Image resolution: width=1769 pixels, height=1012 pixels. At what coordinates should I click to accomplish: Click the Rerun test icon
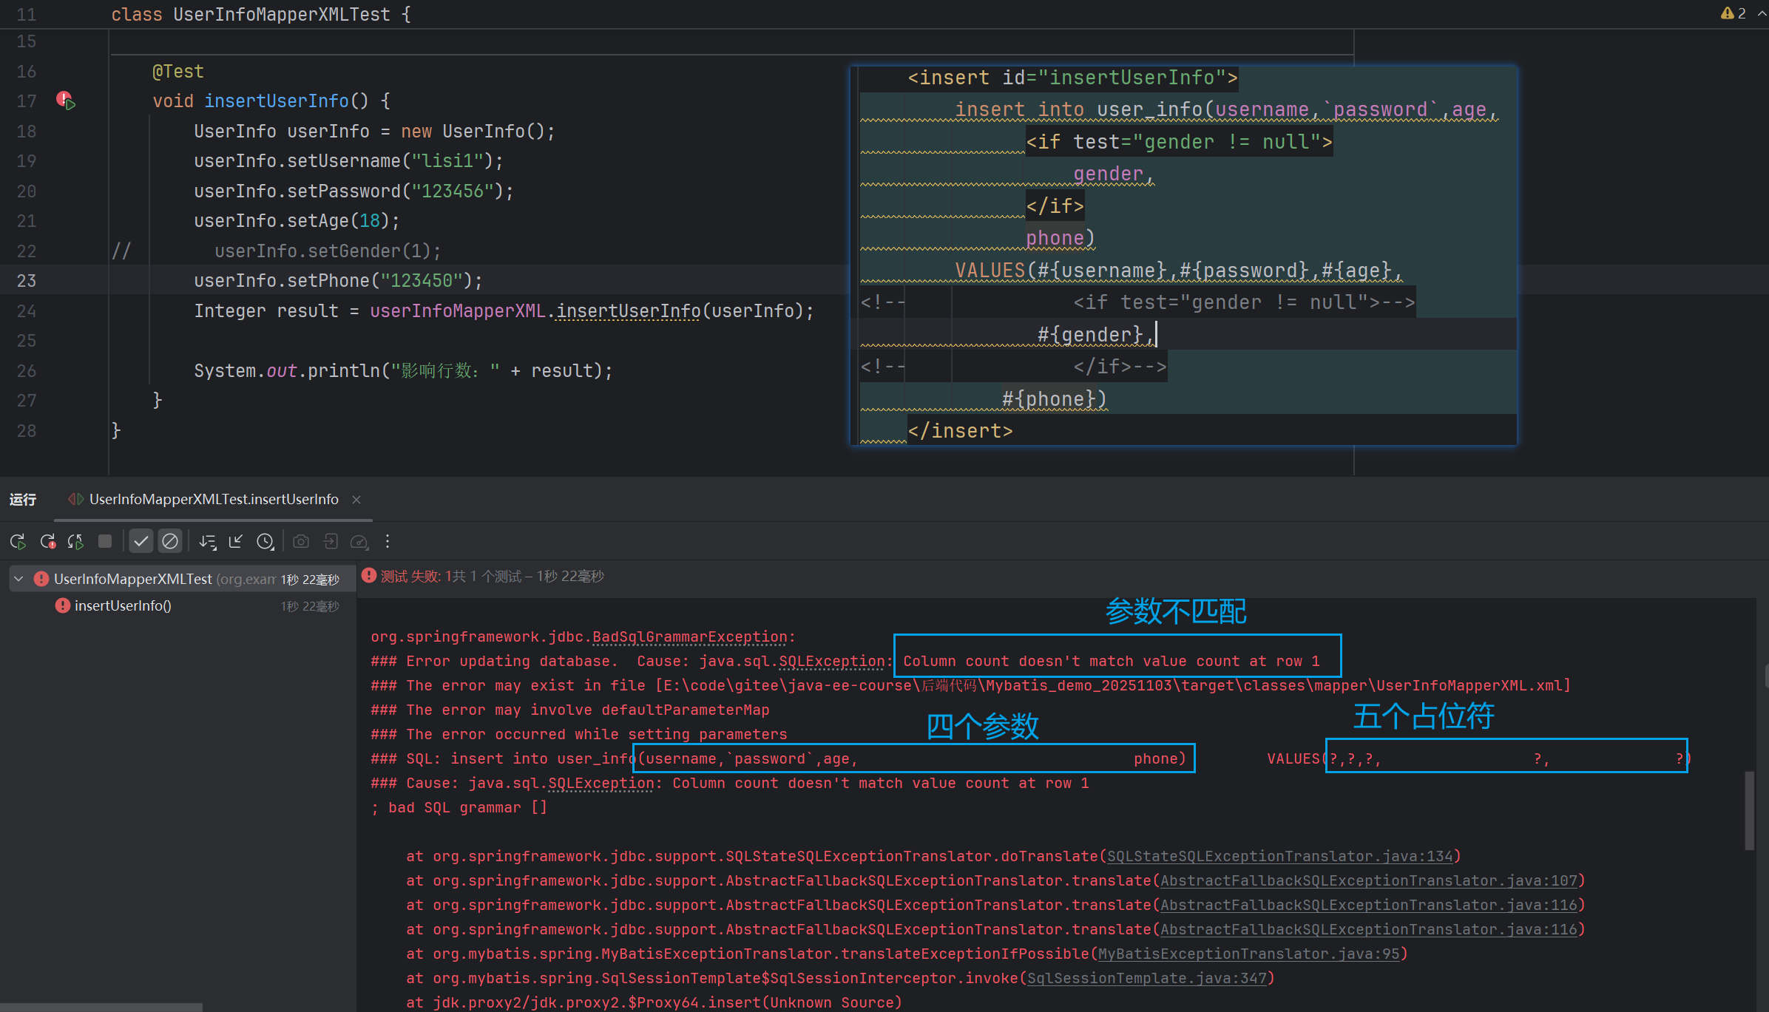pyautogui.click(x=18, y=542)
